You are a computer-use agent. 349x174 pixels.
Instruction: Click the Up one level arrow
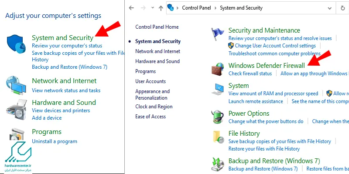click(161, 8)
